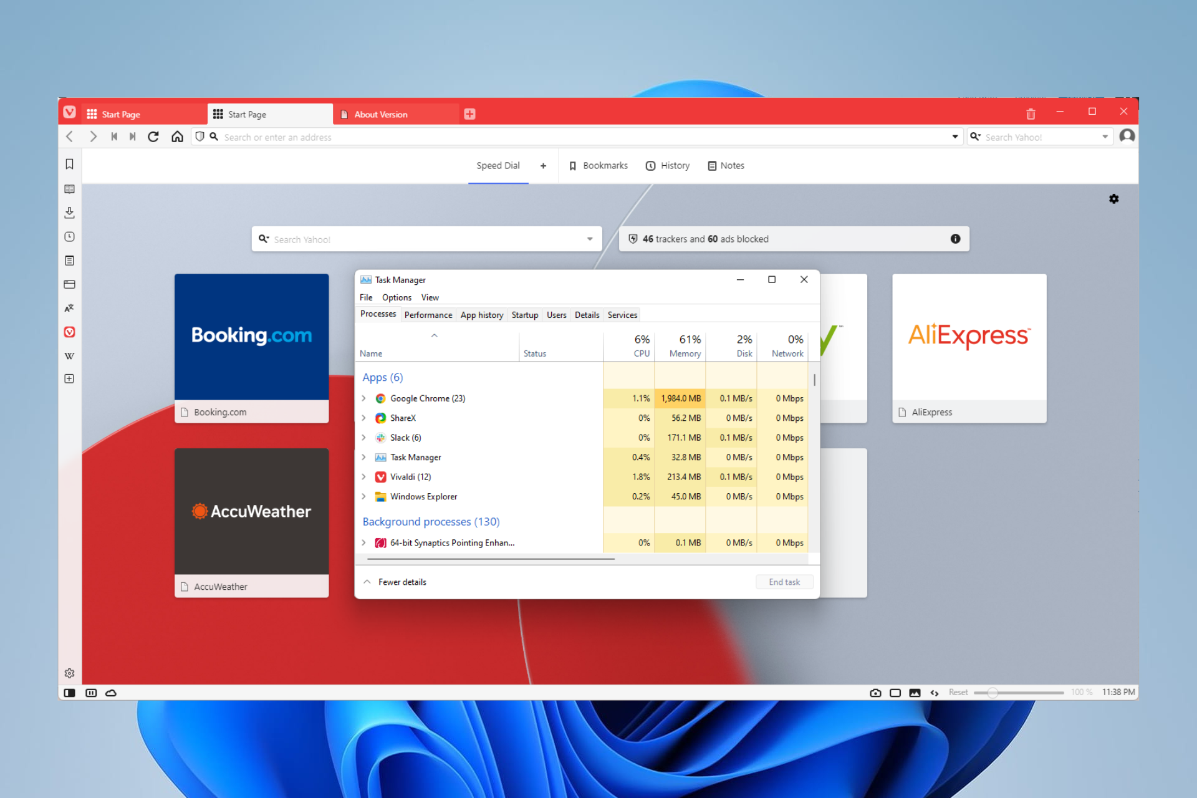Open the Notes panel in the sidebar
Screen dimensions: 1197x798
tap(70, 261)
